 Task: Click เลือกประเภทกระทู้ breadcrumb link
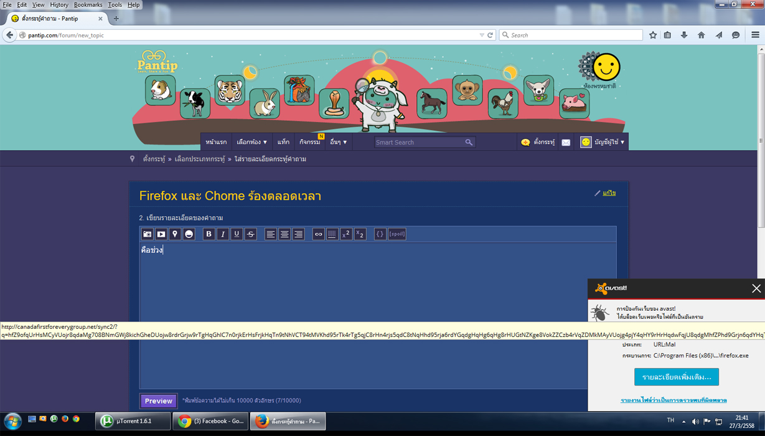[x=199, y=159]
